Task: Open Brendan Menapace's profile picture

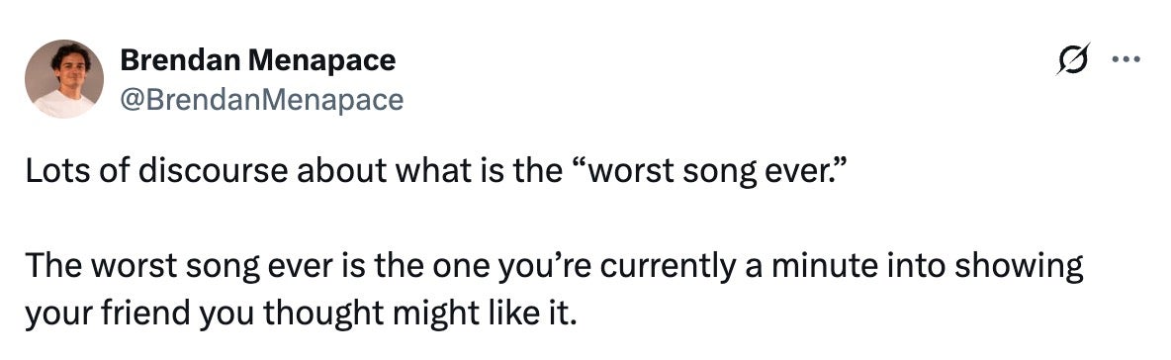Action: [x=64, y=79]
